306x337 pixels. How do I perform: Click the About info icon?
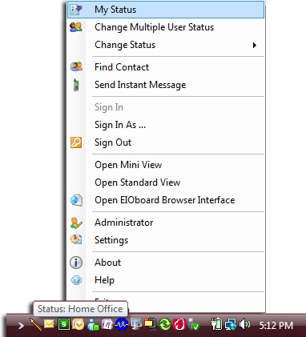76,263
